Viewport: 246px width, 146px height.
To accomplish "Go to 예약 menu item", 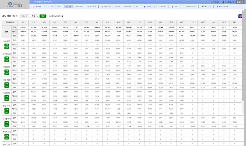I will [x=52, y=7].
